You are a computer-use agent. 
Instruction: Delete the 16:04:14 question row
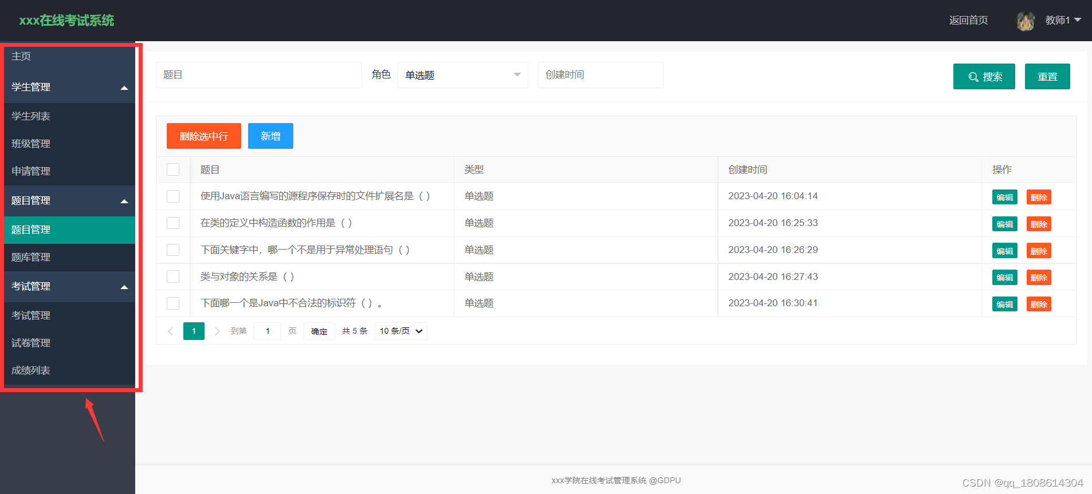pyautogui.click(x=1039, y=197)
